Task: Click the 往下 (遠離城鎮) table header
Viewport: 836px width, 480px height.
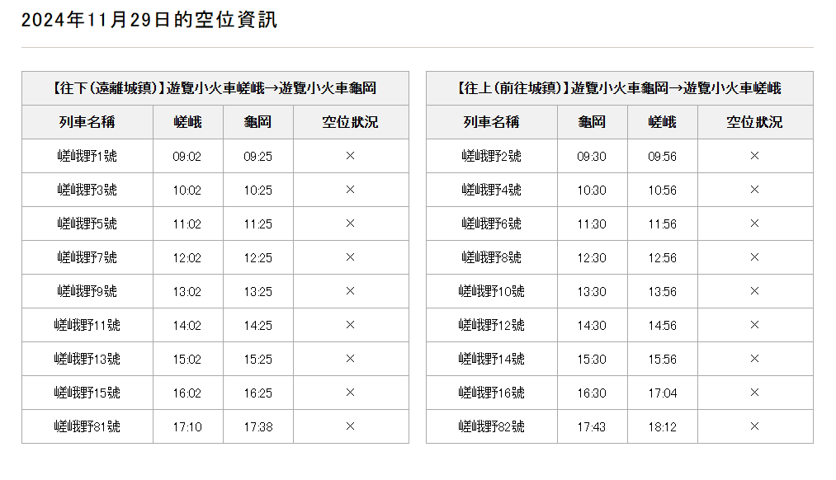Action: click(x=215, y=88)
